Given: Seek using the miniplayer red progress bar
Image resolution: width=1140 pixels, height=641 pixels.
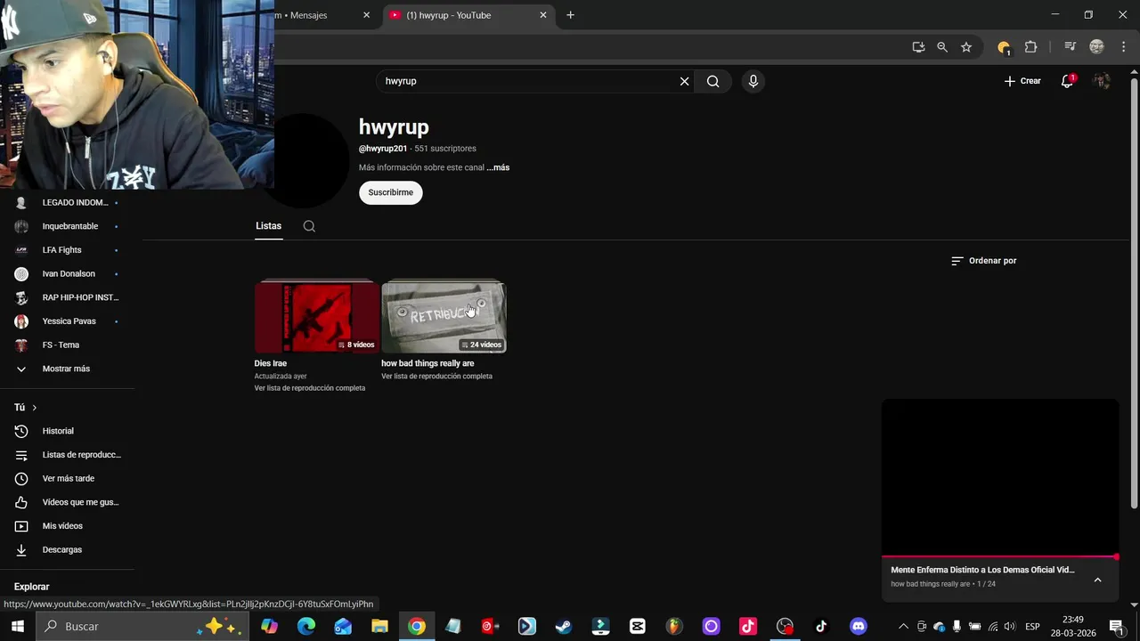Looking at the screenshot, I should 999,557.
